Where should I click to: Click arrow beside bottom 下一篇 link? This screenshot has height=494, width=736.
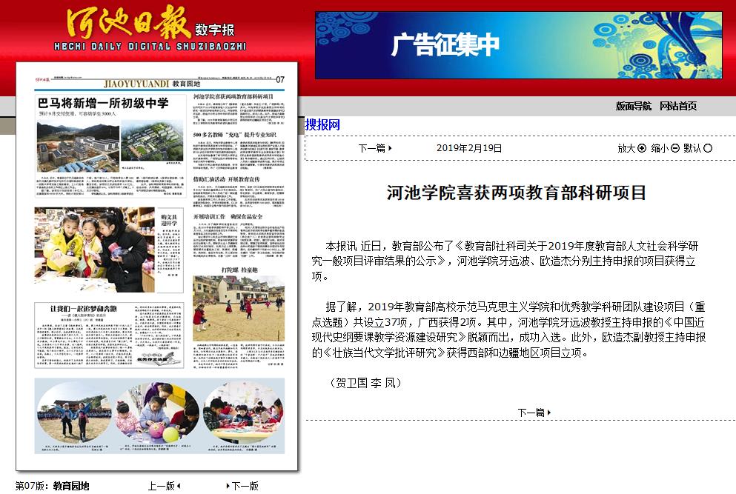(549, 413)
